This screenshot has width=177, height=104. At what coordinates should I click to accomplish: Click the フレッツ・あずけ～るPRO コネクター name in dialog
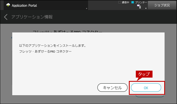pos(45,51)
